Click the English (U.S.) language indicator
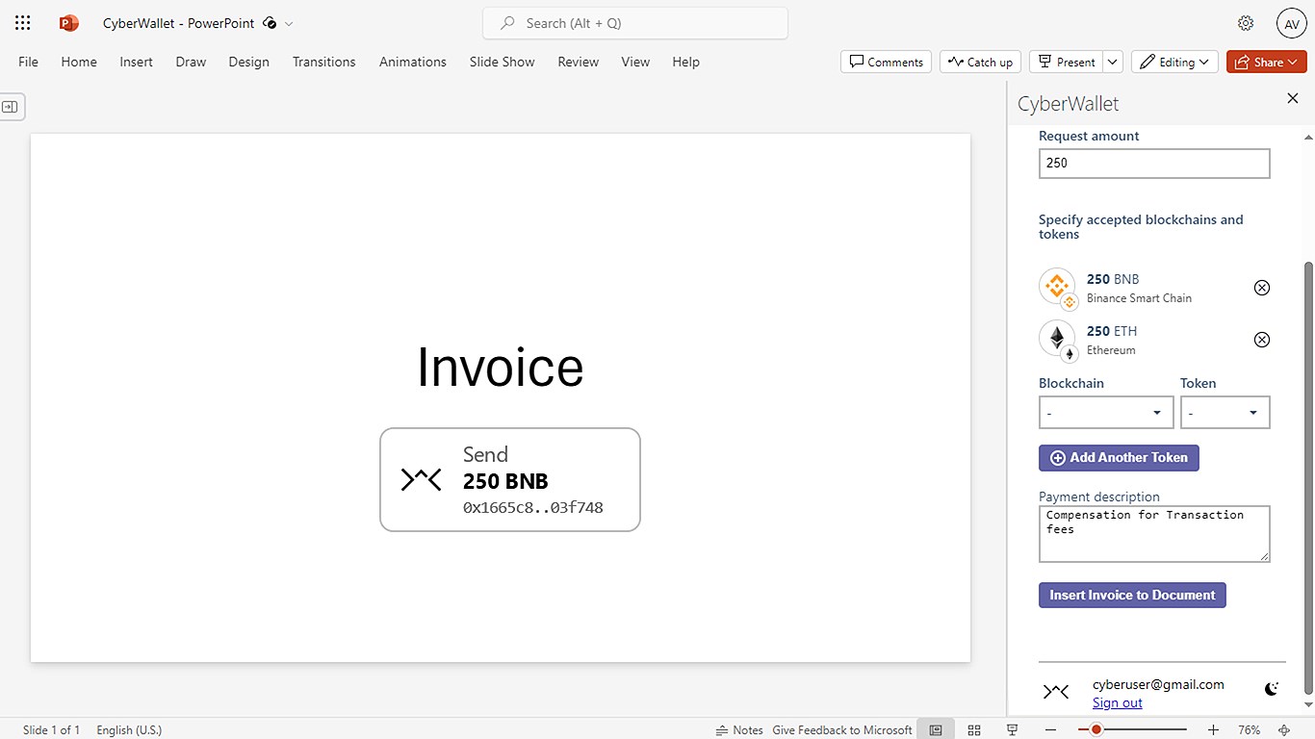This screenshot has width=1315, height=739. (x=129, y=730)
